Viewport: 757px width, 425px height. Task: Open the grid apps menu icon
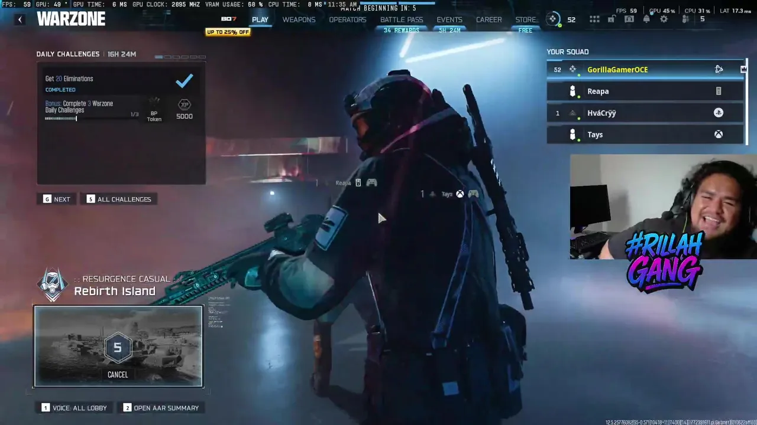(x=594, y=19)
